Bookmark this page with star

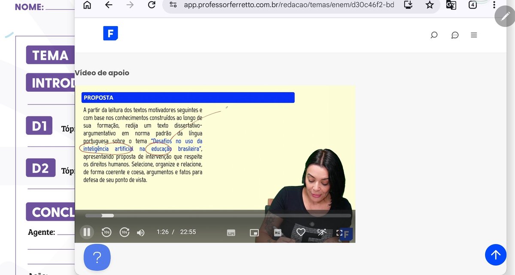(x=430, y=5)
